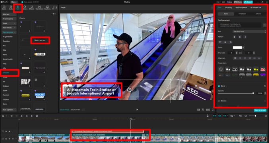Viewport: 269px width, 143px height.
Task: Click the Add text button
Action: pos(9,14)
